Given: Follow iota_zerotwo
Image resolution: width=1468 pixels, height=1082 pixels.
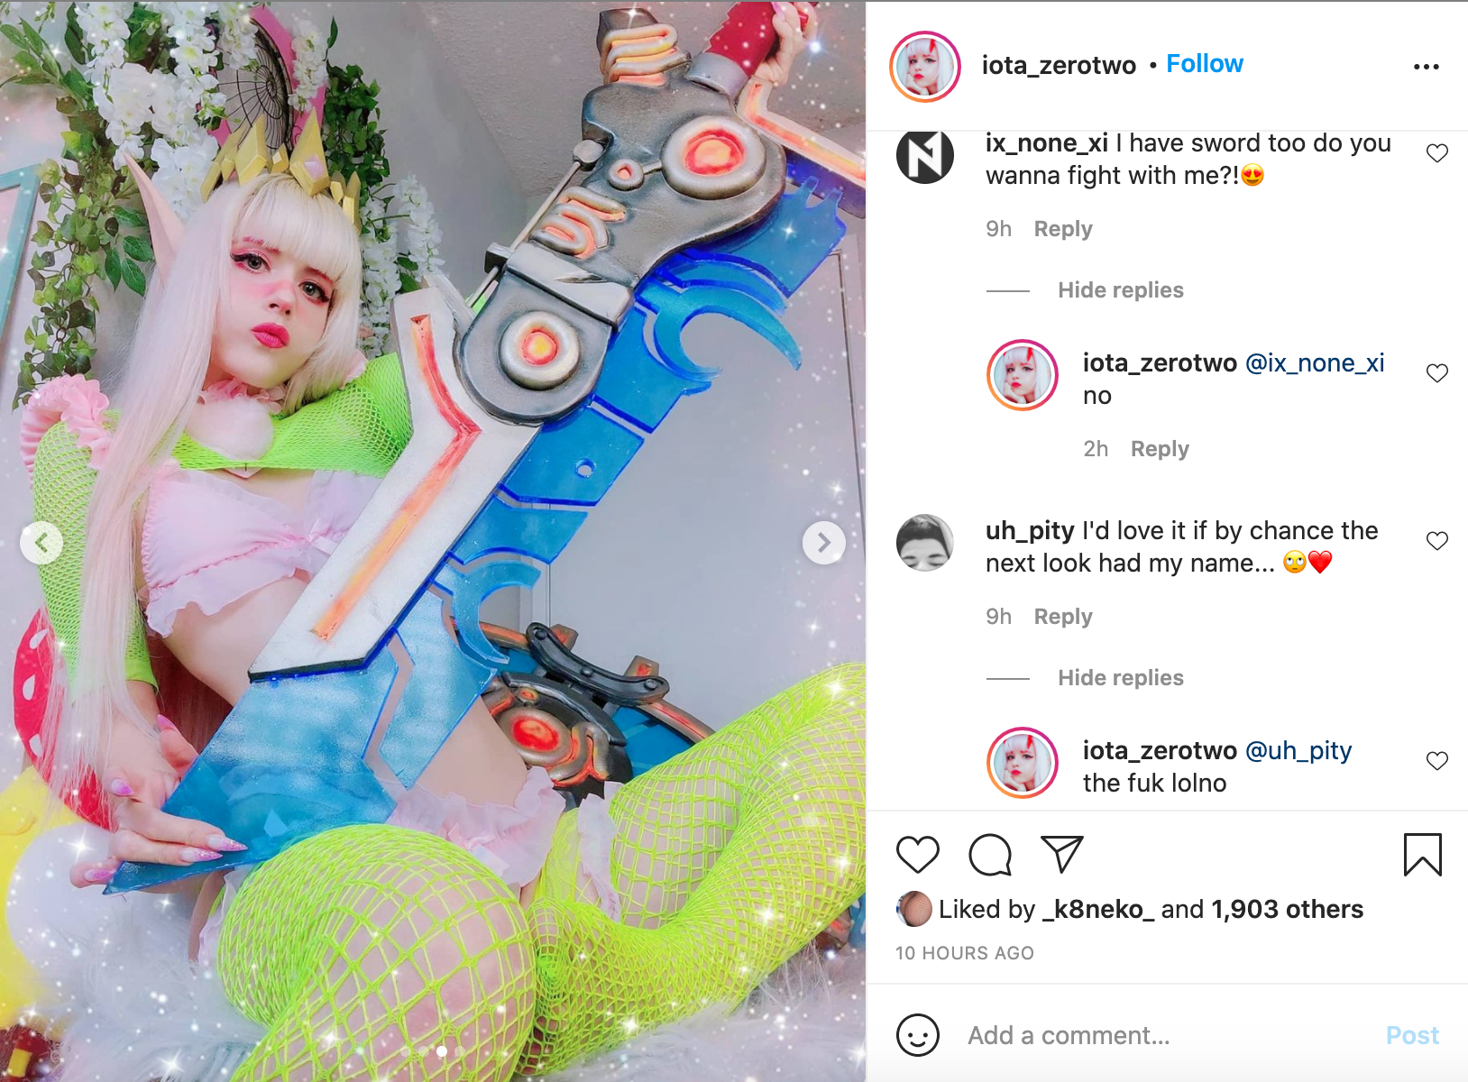Looking at the screenshot, I should click(1205, 64).
